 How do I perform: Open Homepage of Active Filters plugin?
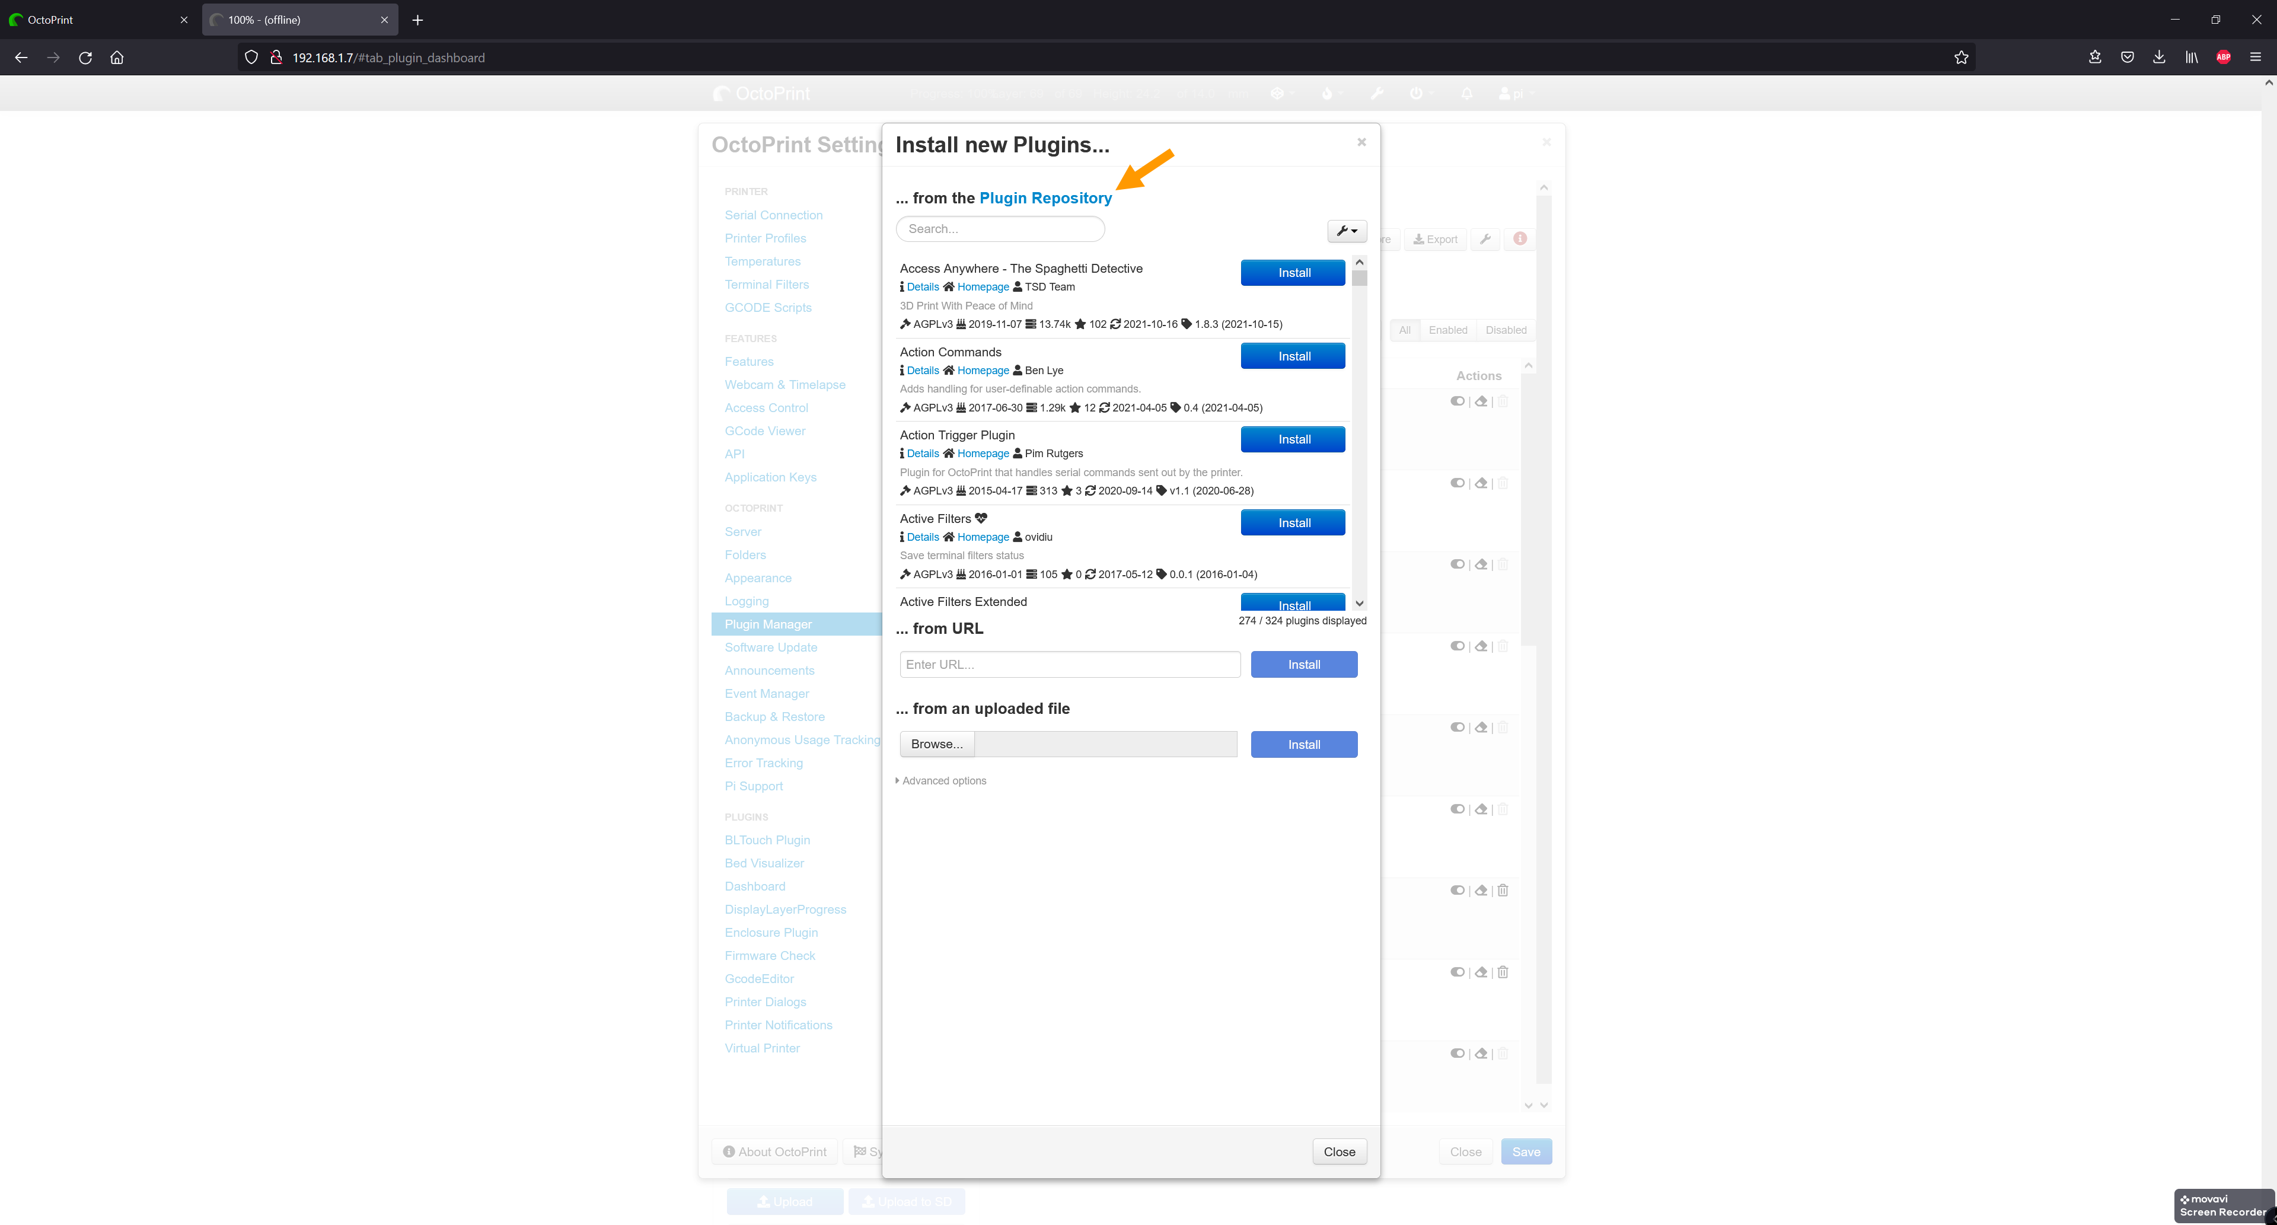tap(983, 537)
